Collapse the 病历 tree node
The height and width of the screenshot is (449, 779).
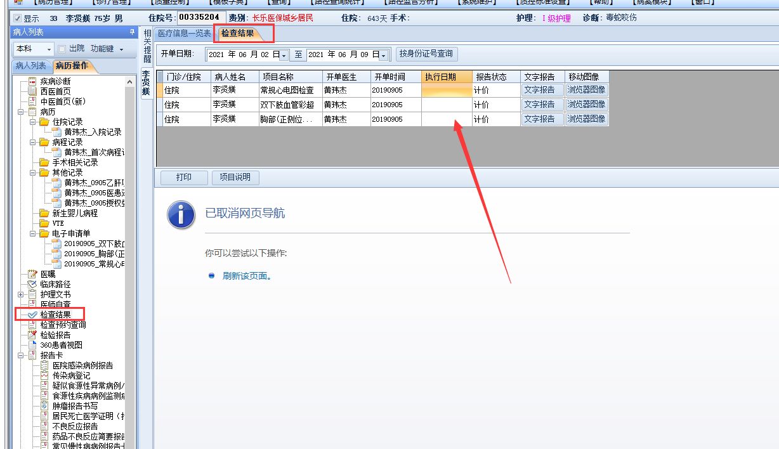(21, 112)
